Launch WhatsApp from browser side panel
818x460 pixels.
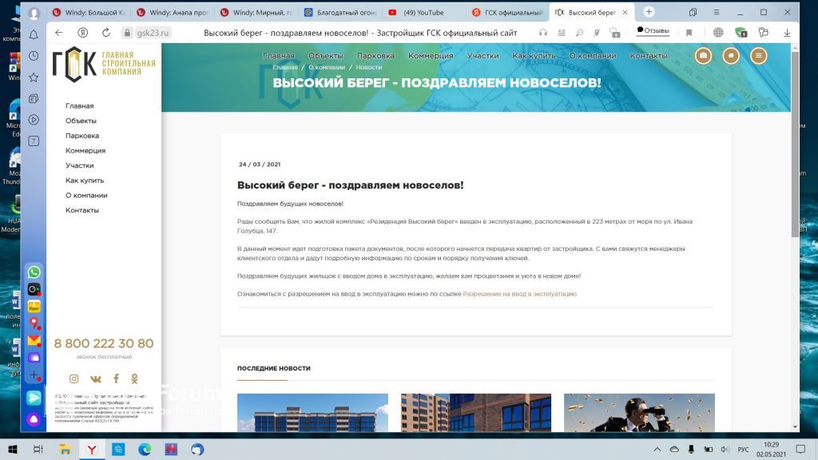[34, 272]
